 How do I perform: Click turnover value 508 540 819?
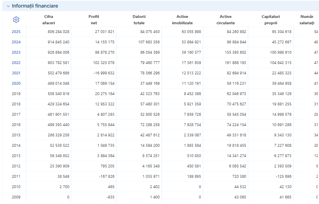click(58, 94)
